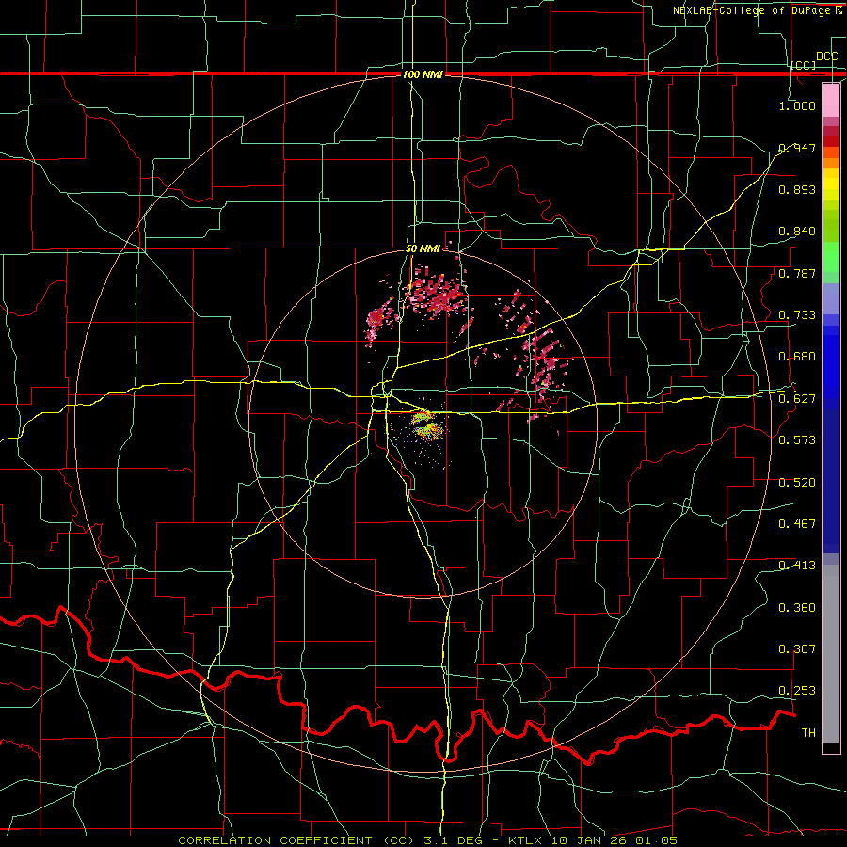Click the 0.733 scale value

tap(797, 314)
